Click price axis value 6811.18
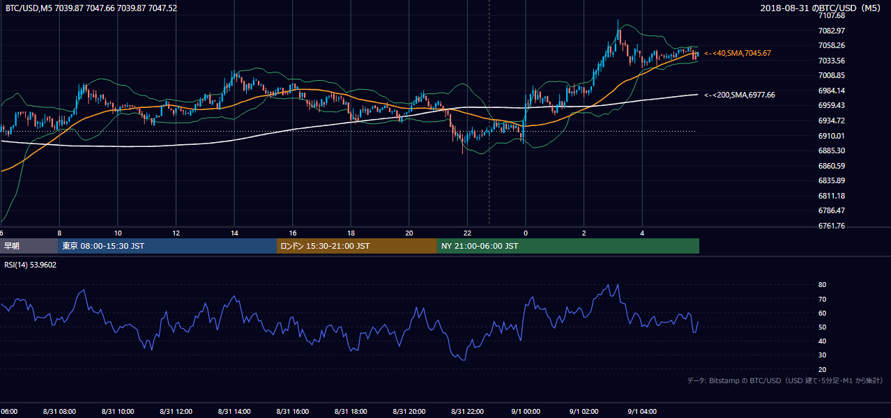The height and width of the screenshot is (418, 891). (x=832, y=196)
